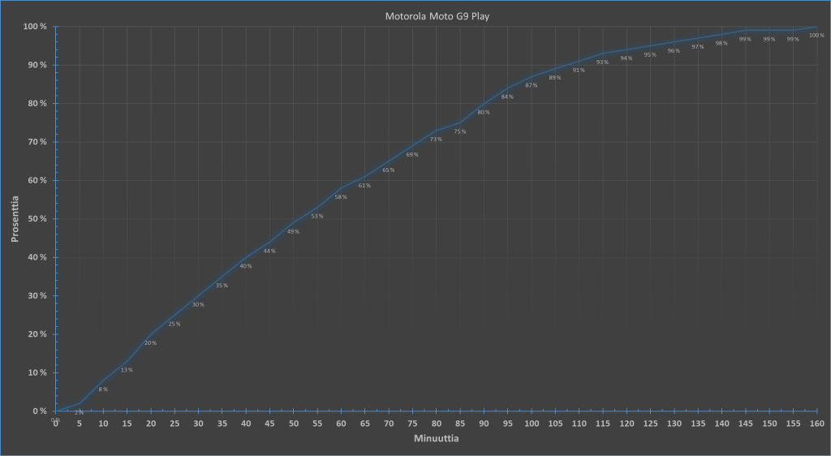The height and width of the screenshot is (456, 831).
Task: Click the 105 minute label on horizontal axis
Action: point(555,424)
